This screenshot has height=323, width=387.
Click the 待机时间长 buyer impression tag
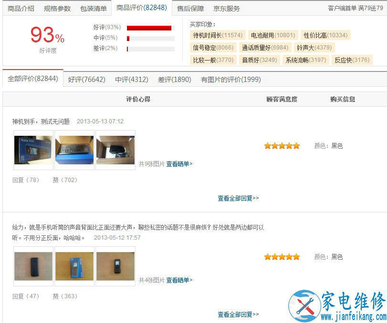pos(218,35)
